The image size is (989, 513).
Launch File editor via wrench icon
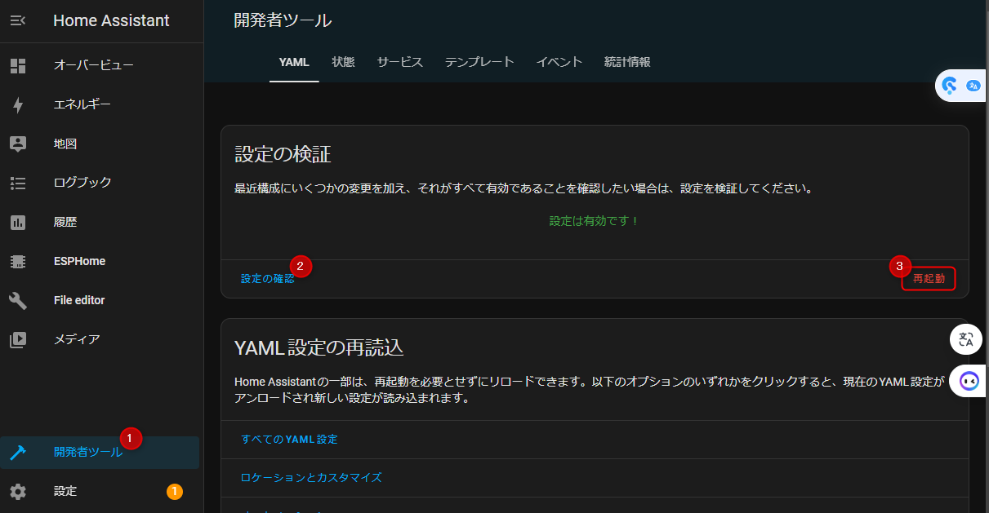18,300
